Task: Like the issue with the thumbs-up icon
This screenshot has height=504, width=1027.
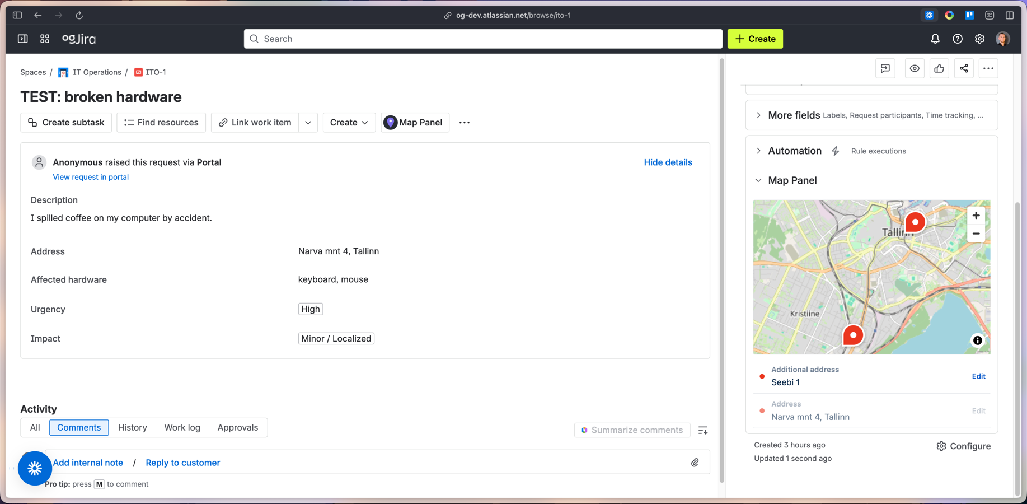Action: pos(939,68)
